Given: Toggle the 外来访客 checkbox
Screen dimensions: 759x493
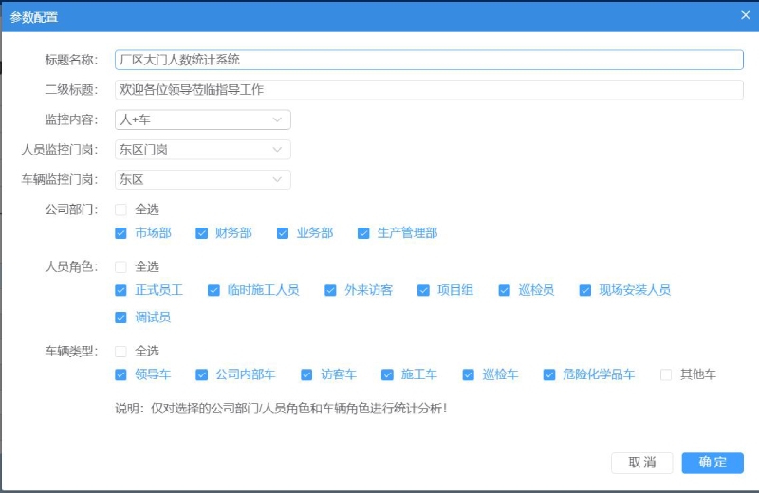Looking at the screenshot, I should 330,290.
